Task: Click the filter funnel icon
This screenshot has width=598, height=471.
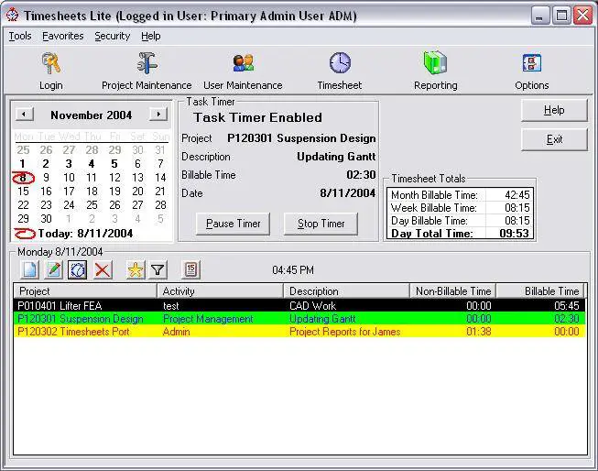Action: [x=158, y=270]
